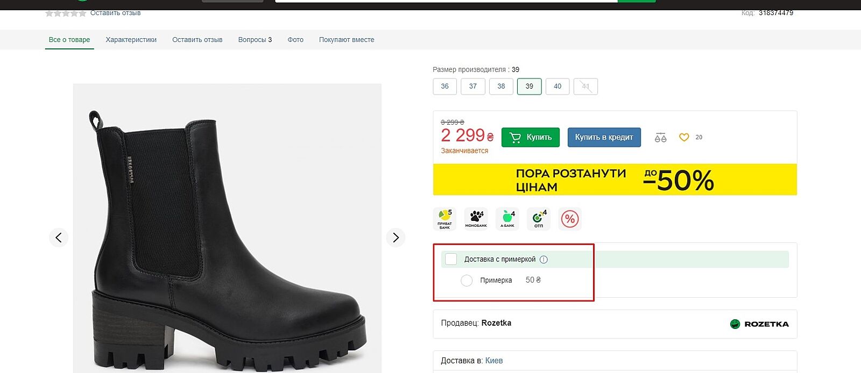Enable the delivery with fitting checkbox
The image size is (861, 373).
[451, 259]
